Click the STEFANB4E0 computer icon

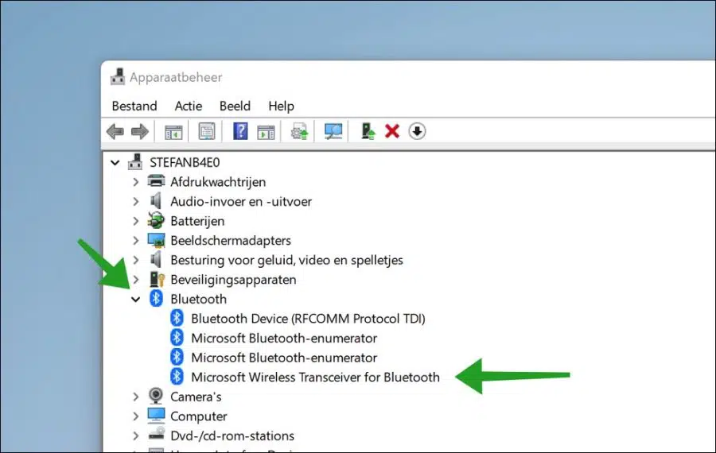coord(135,162)
